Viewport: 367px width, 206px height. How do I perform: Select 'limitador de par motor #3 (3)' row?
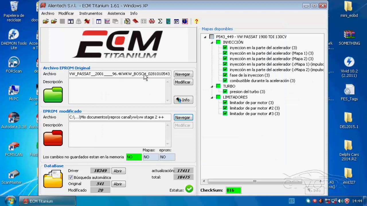coord(255,114)
